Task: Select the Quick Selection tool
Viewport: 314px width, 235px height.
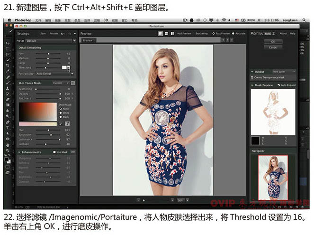Action: point(8,60)
